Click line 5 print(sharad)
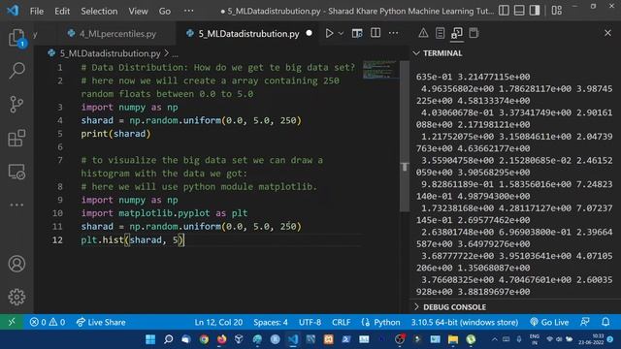This screenshot has height=349, width=621. (x=116, y=134)
